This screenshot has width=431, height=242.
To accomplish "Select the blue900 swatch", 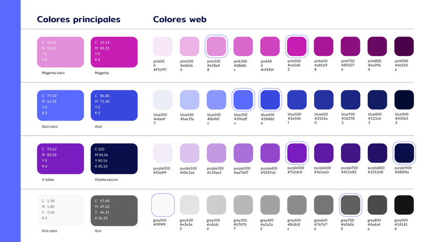I will point(404,99).
